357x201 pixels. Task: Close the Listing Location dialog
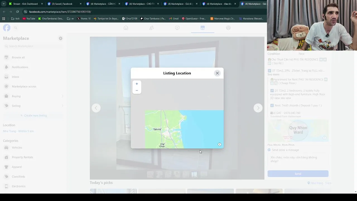[217, 73]
